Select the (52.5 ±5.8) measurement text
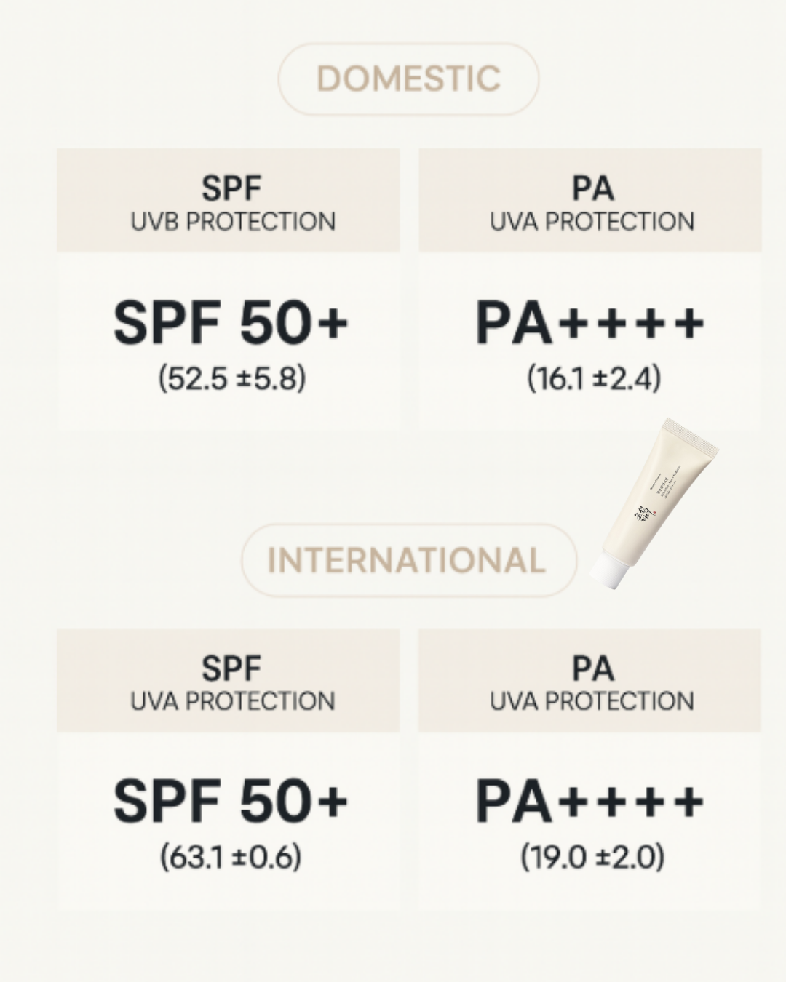Image resolution: width=786 pixels, height=982 pixels. coord(232,378)
